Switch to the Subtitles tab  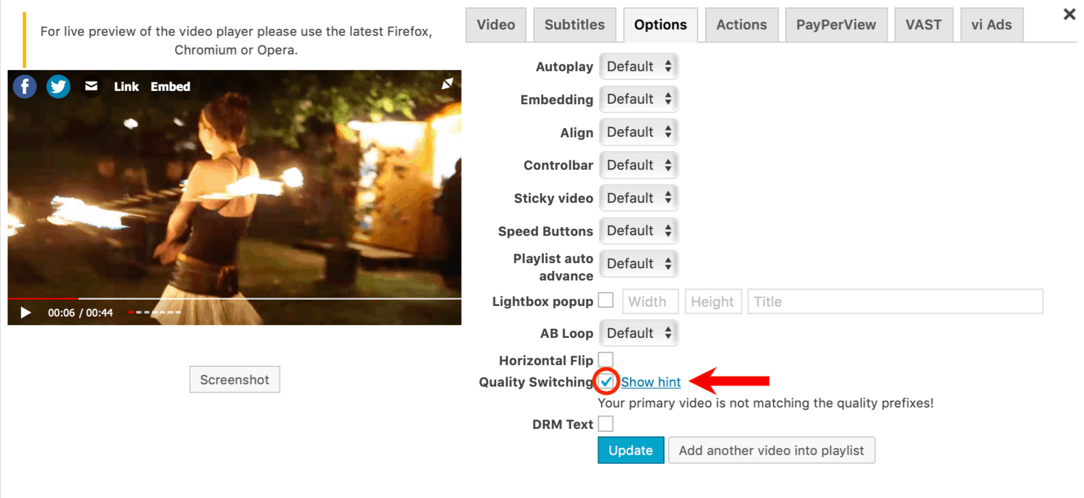[x=574, y=25]
